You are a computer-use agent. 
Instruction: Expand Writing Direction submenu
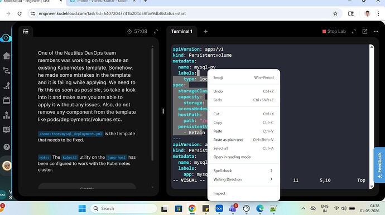244,179
